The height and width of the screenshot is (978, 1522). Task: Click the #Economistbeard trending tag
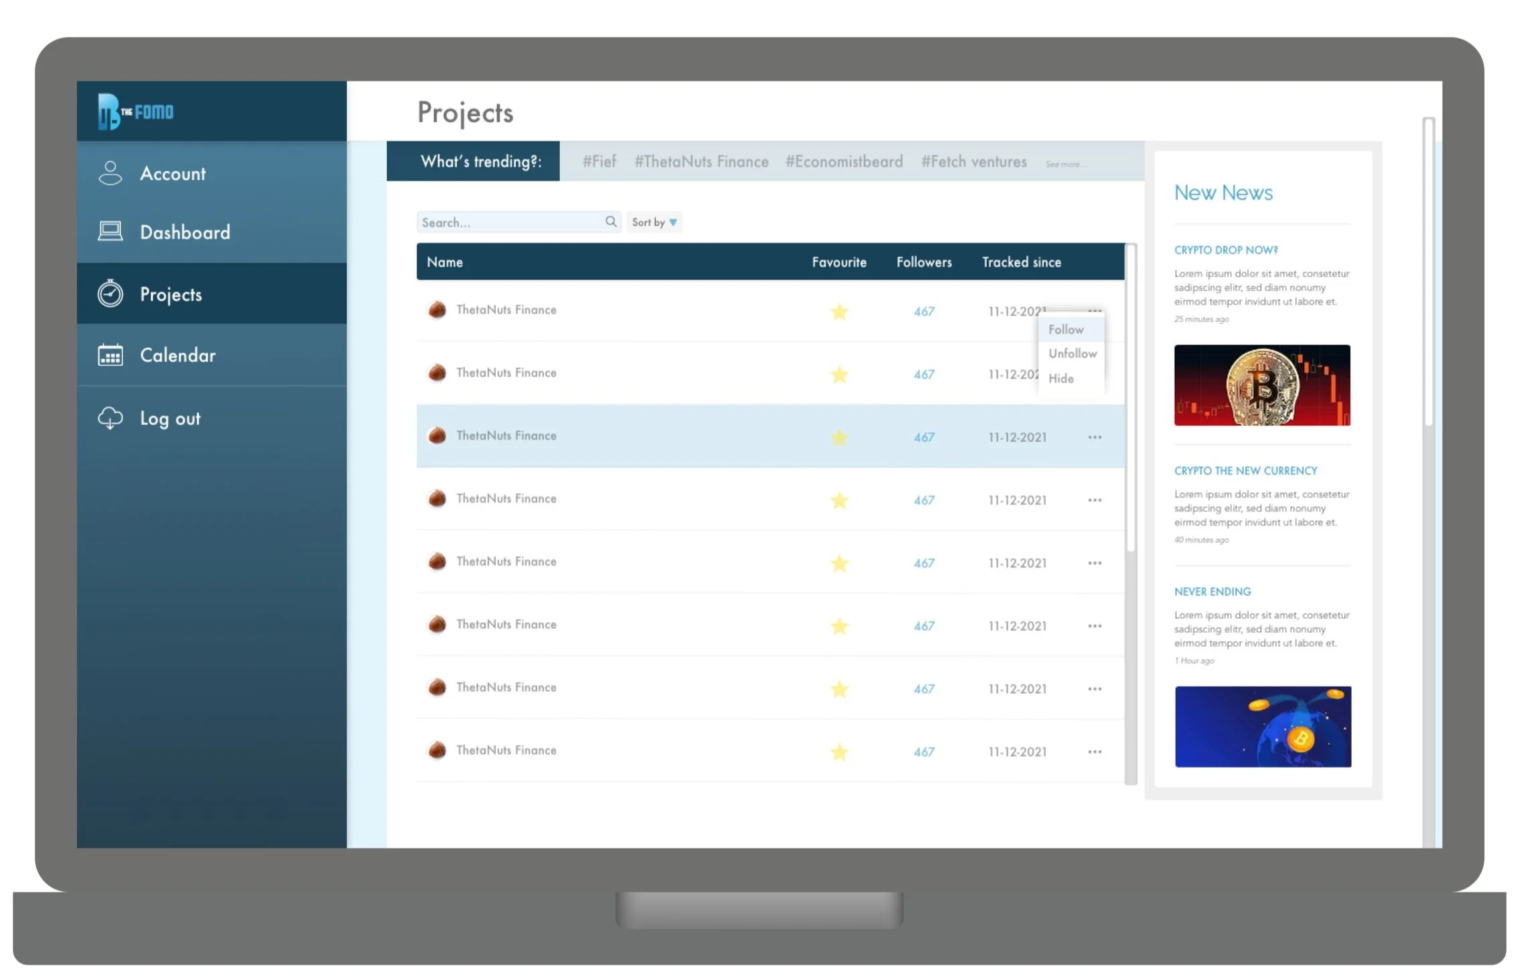point(844,162)
